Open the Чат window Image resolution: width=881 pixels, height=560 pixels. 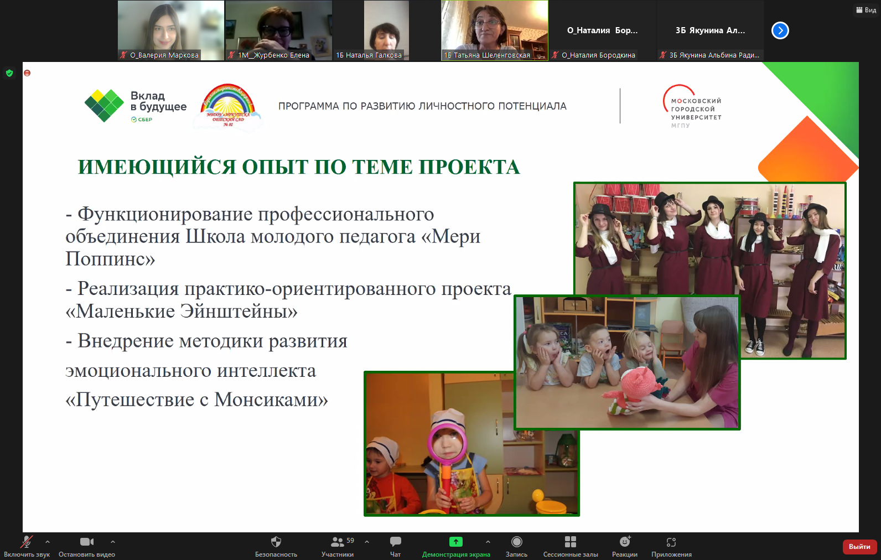[395, 546]
